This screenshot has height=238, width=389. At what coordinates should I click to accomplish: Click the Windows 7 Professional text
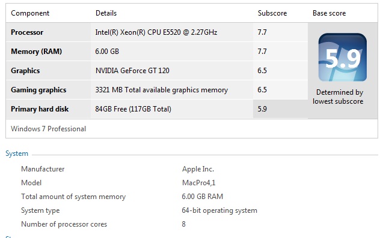48,129
